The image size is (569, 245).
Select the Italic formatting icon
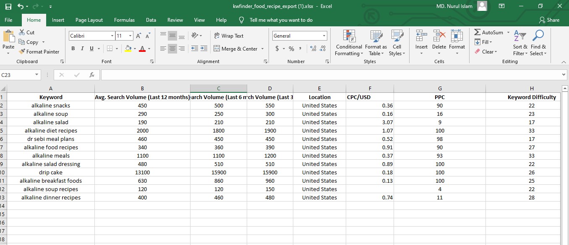click(83, 48)
